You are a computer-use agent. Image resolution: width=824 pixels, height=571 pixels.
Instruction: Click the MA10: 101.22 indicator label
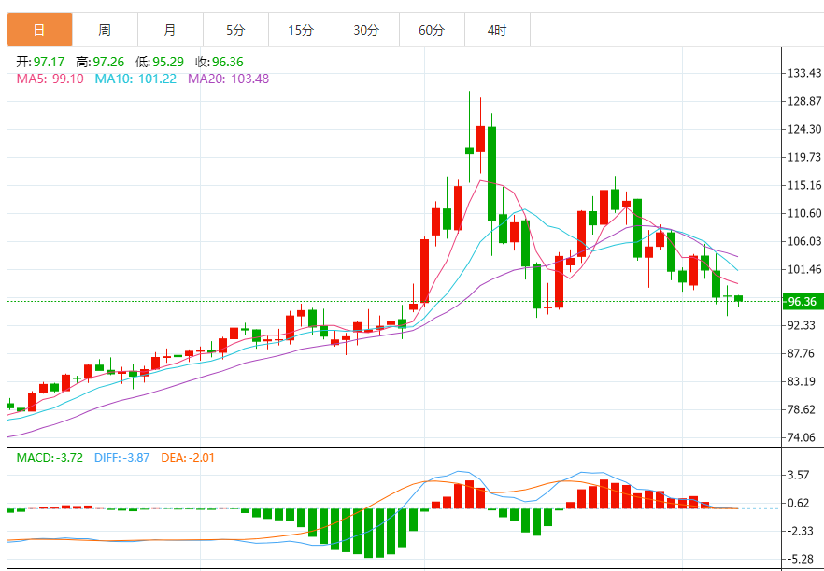(x=135, y=79)
